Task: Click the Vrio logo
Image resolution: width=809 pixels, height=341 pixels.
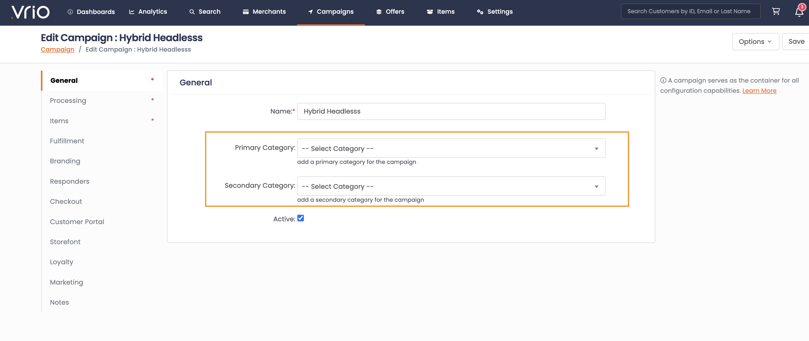Action: 30,12
